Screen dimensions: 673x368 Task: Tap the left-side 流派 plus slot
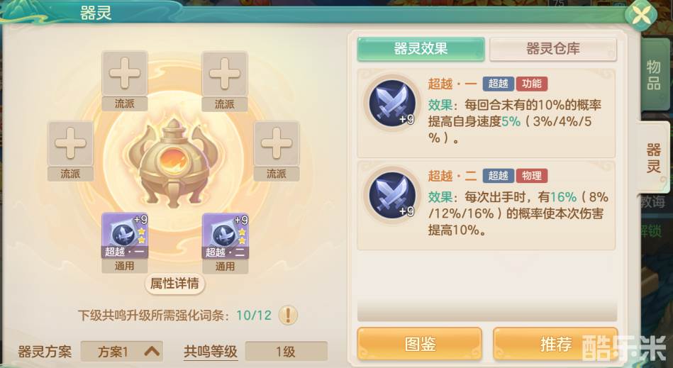pos(70,143)
